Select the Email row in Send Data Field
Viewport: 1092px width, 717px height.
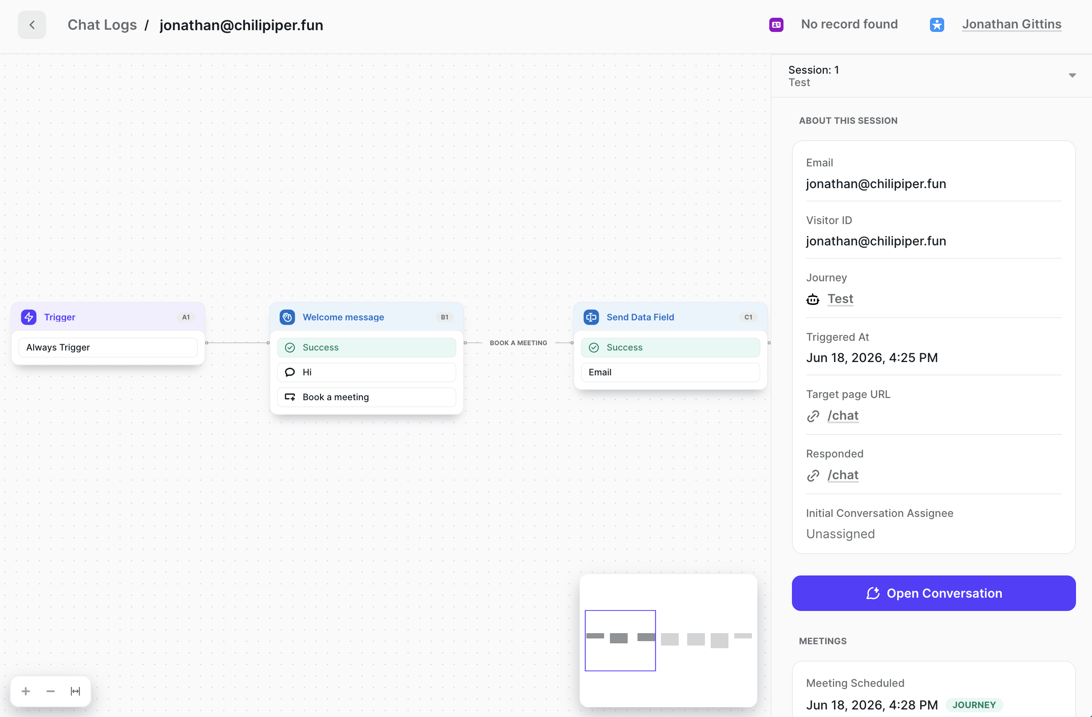670,372
